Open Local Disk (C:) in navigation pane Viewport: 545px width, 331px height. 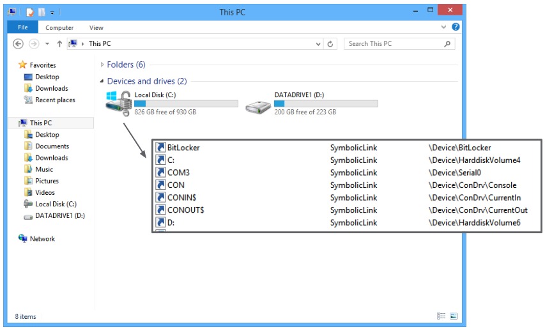pyautogui.click(x=56, y=204)
